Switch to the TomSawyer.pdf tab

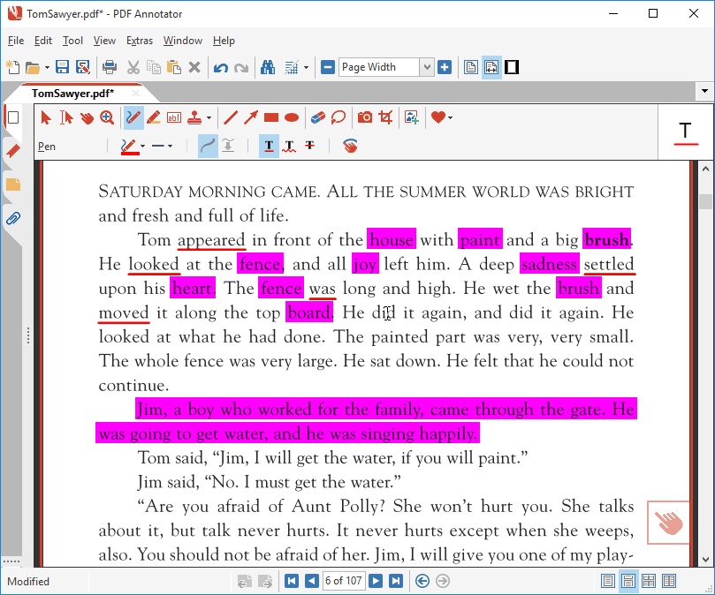[x=72, y=94]
